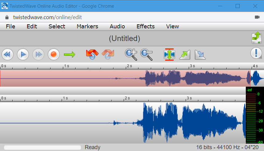Apply the fade in effect
The width and height of the screenshot is (264, 151).
pos(185,55)
